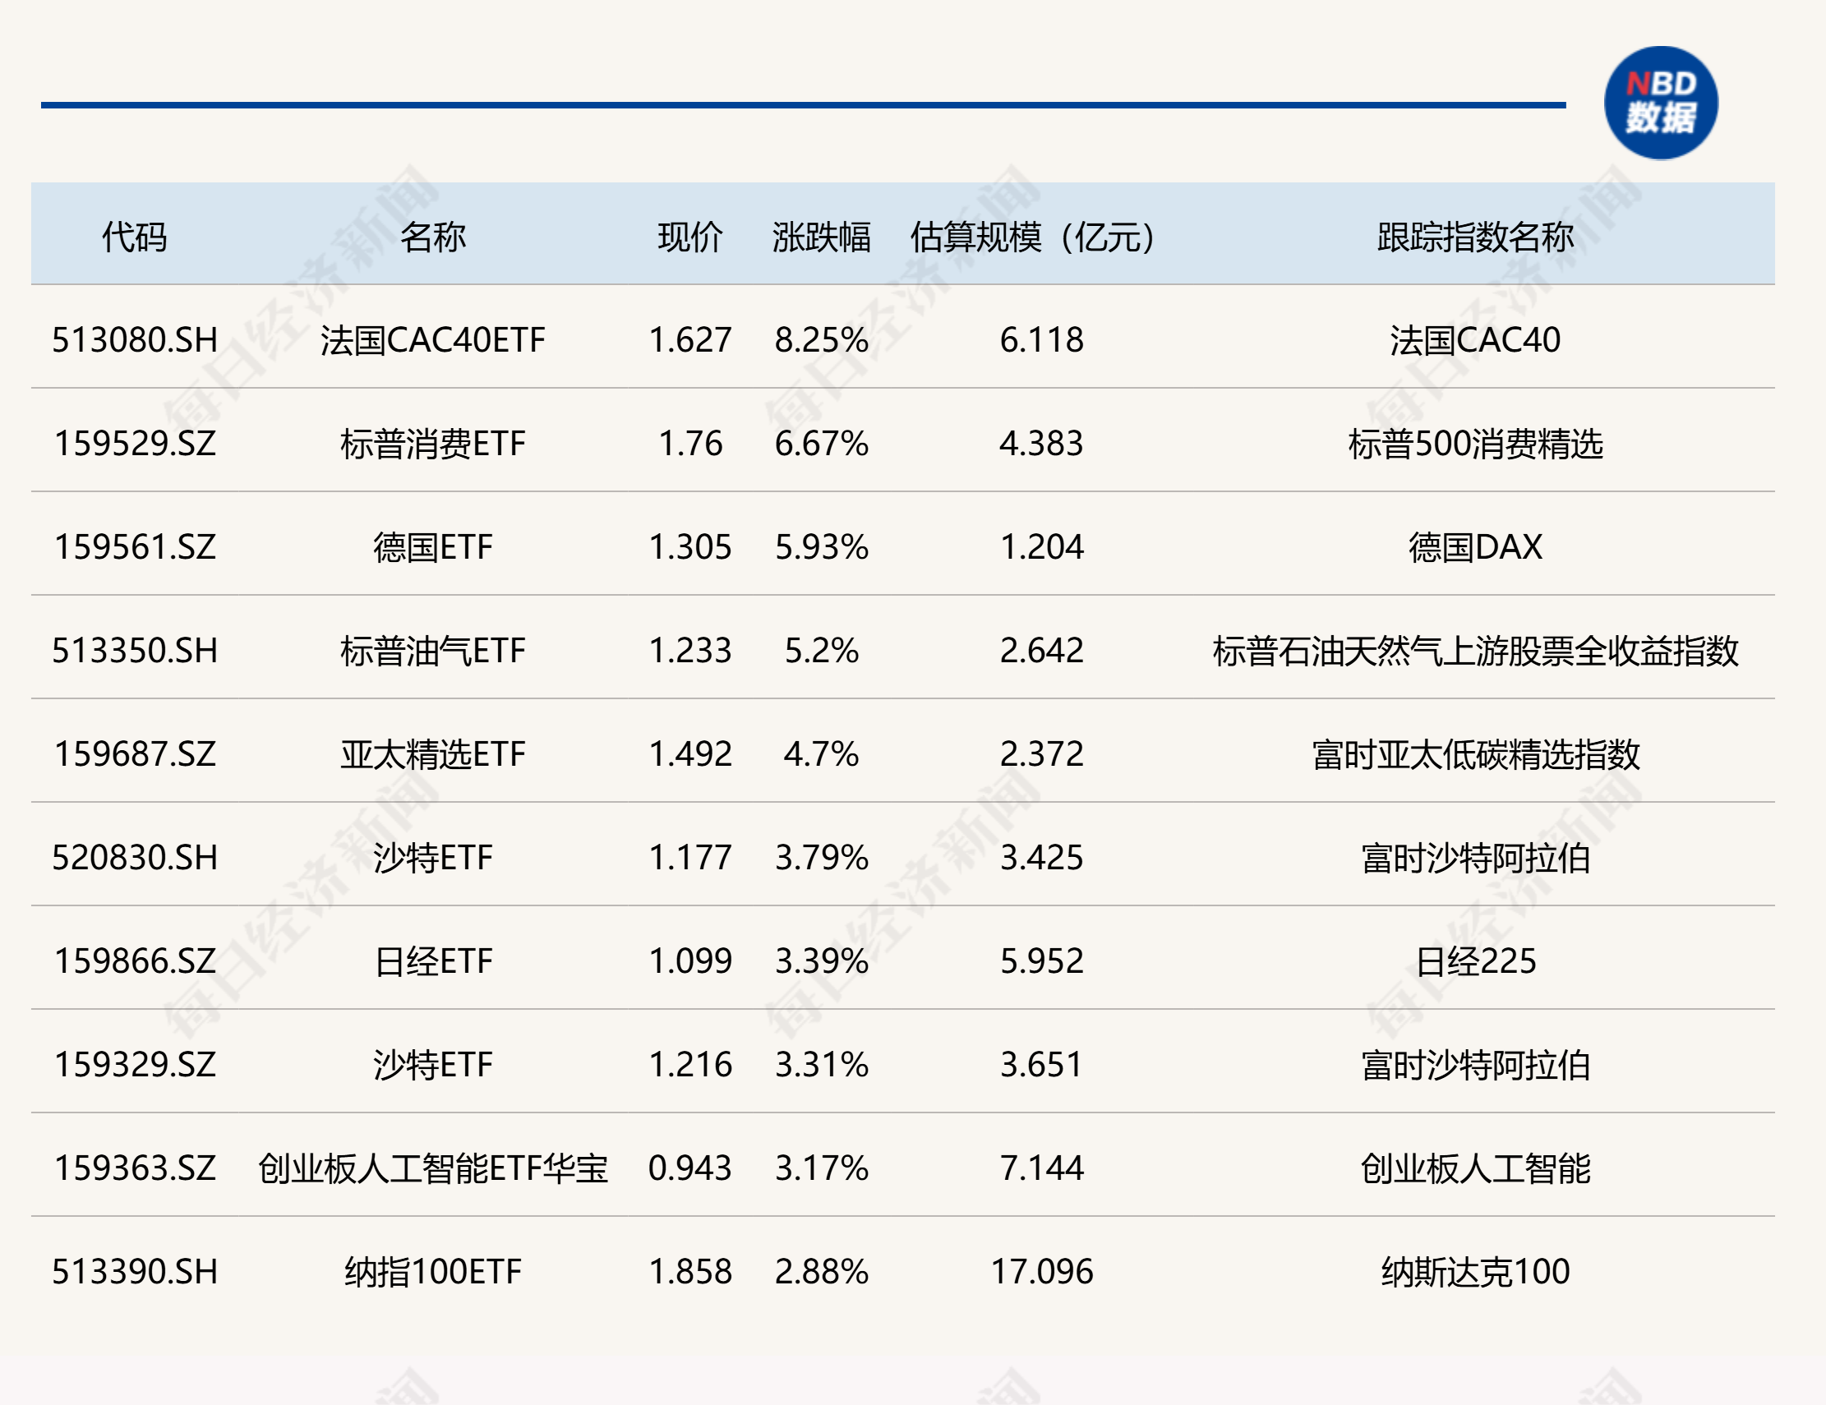Click the 现价 column header
Screen dimensions: 1826x1405
685,237
